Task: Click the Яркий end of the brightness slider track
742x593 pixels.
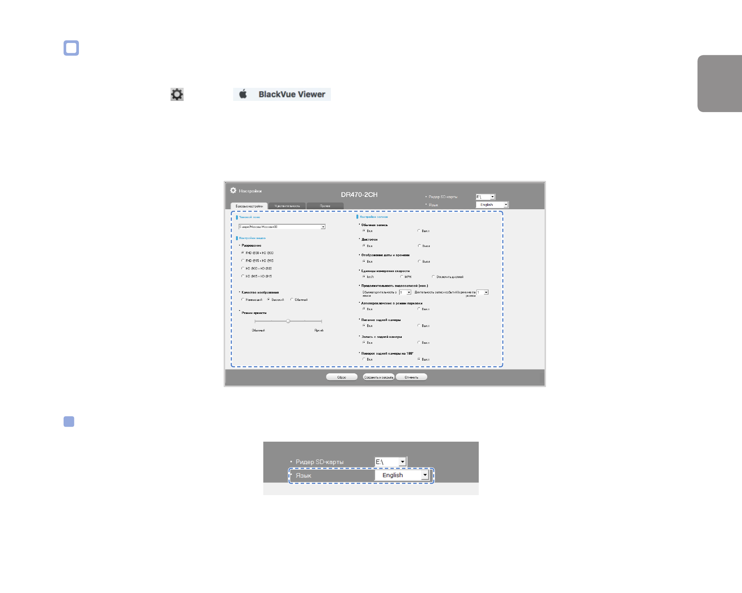Action: (321, 321)
